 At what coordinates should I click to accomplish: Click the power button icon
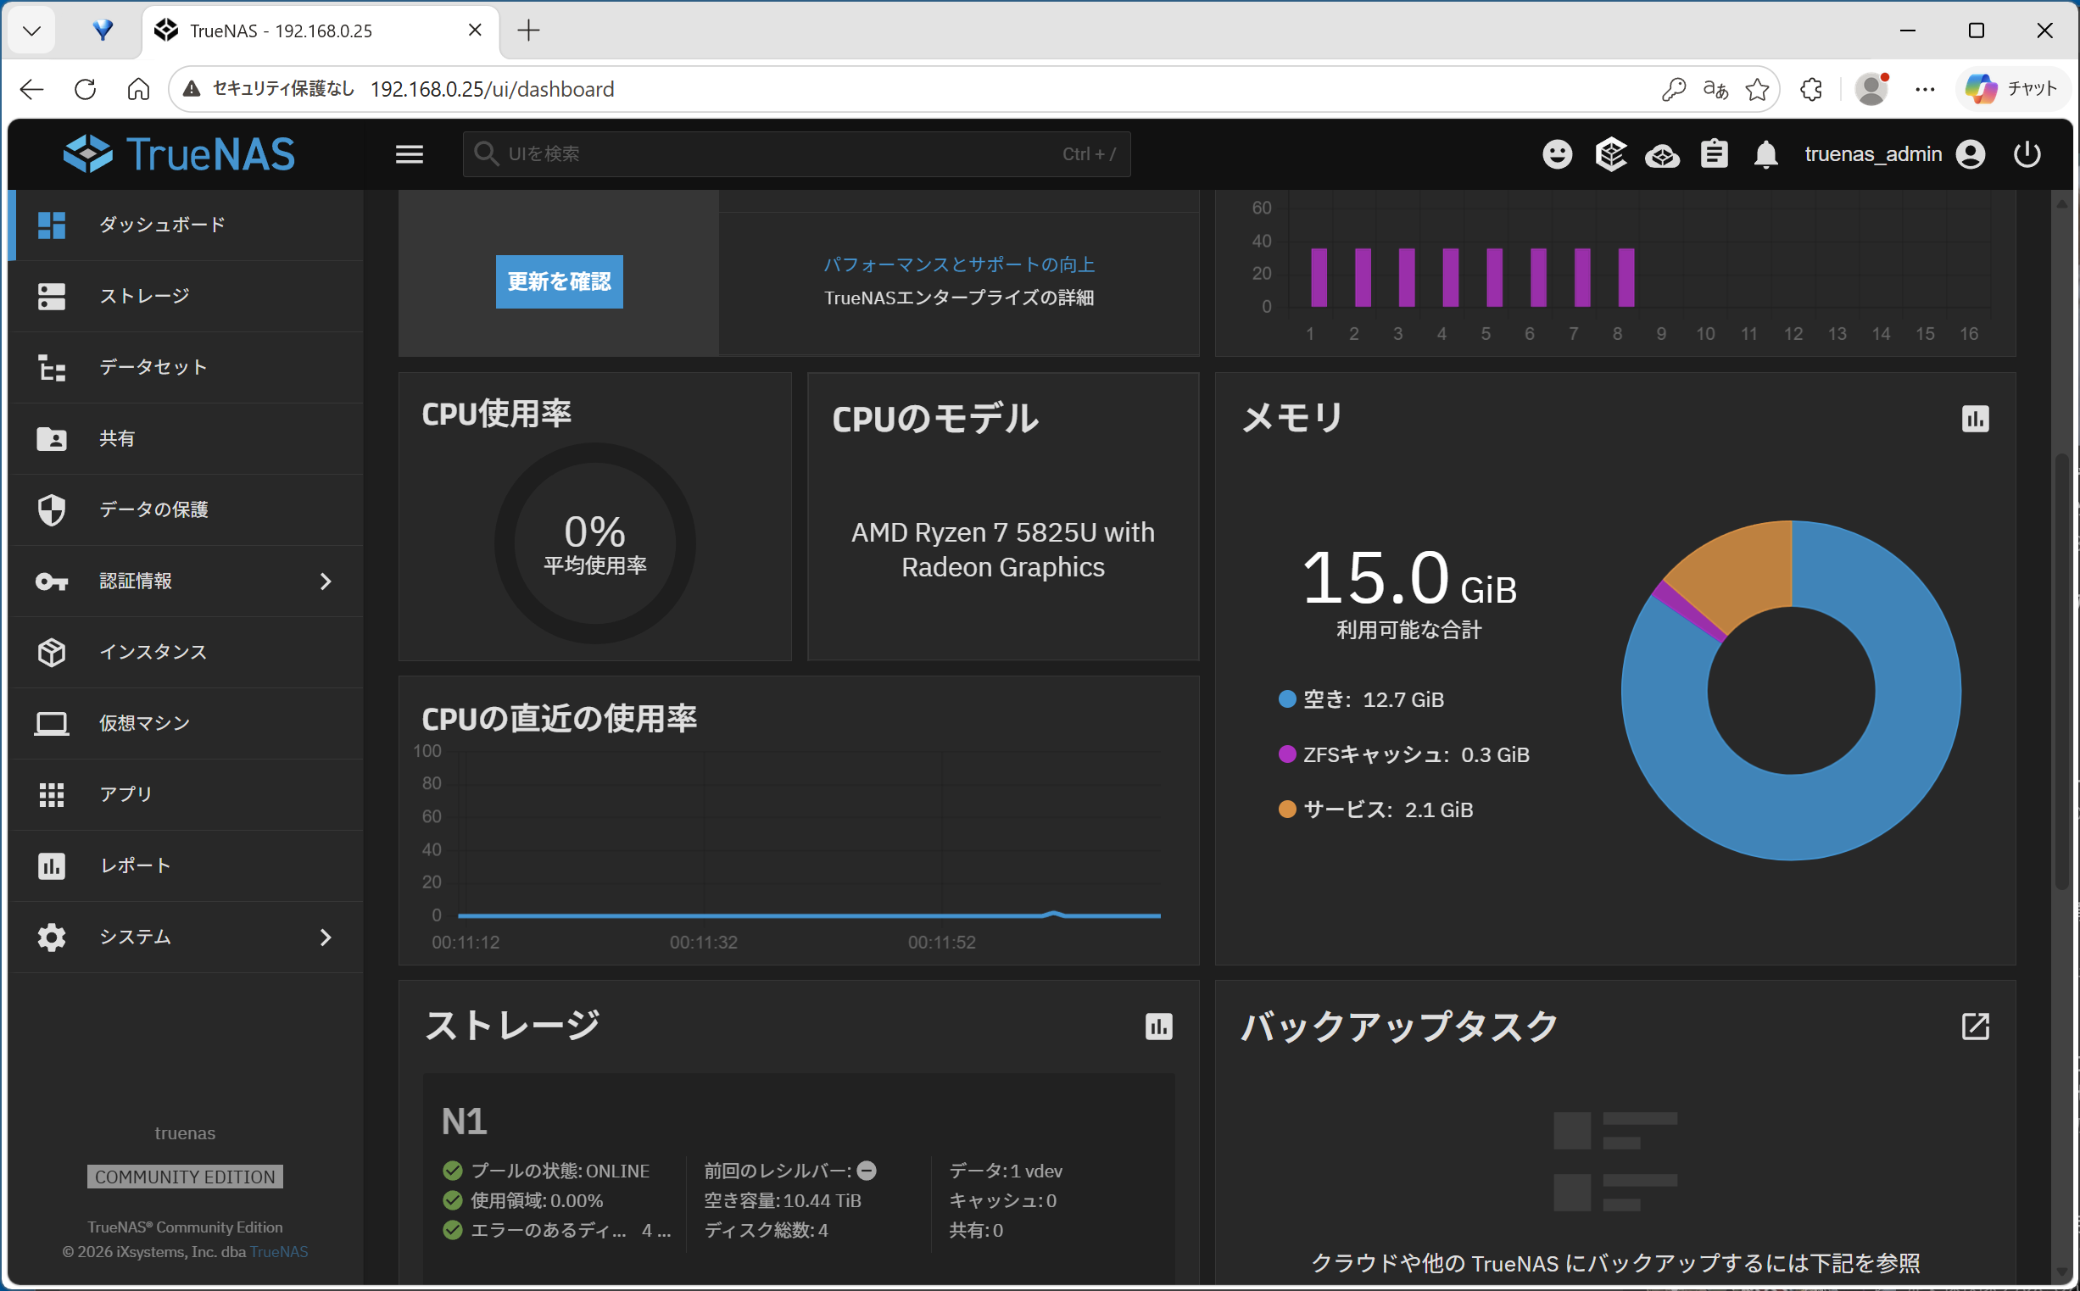2027,154
